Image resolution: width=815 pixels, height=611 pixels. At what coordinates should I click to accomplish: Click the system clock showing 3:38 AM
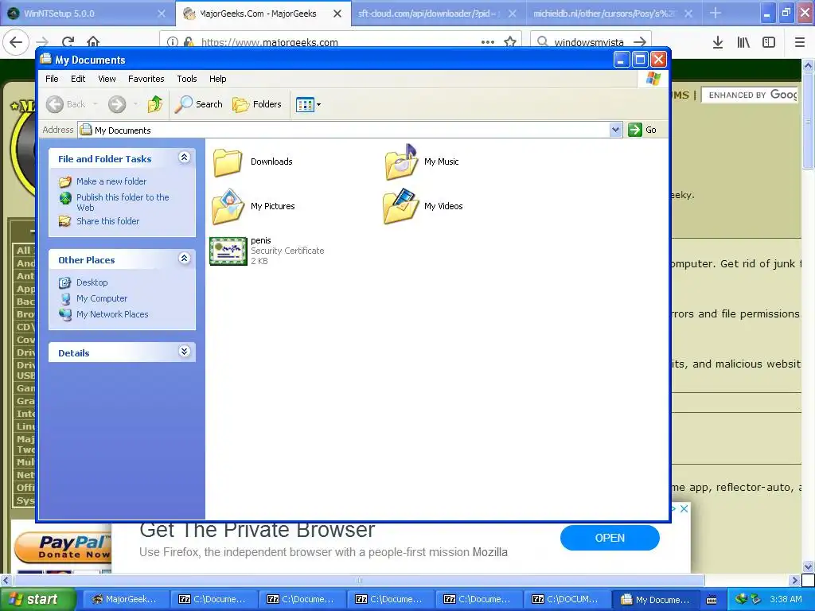coord(786,599)
